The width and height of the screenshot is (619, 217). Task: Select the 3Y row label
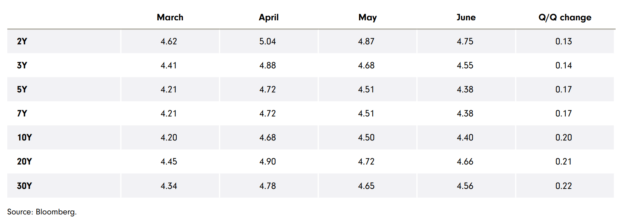click(x=22, y=65)
